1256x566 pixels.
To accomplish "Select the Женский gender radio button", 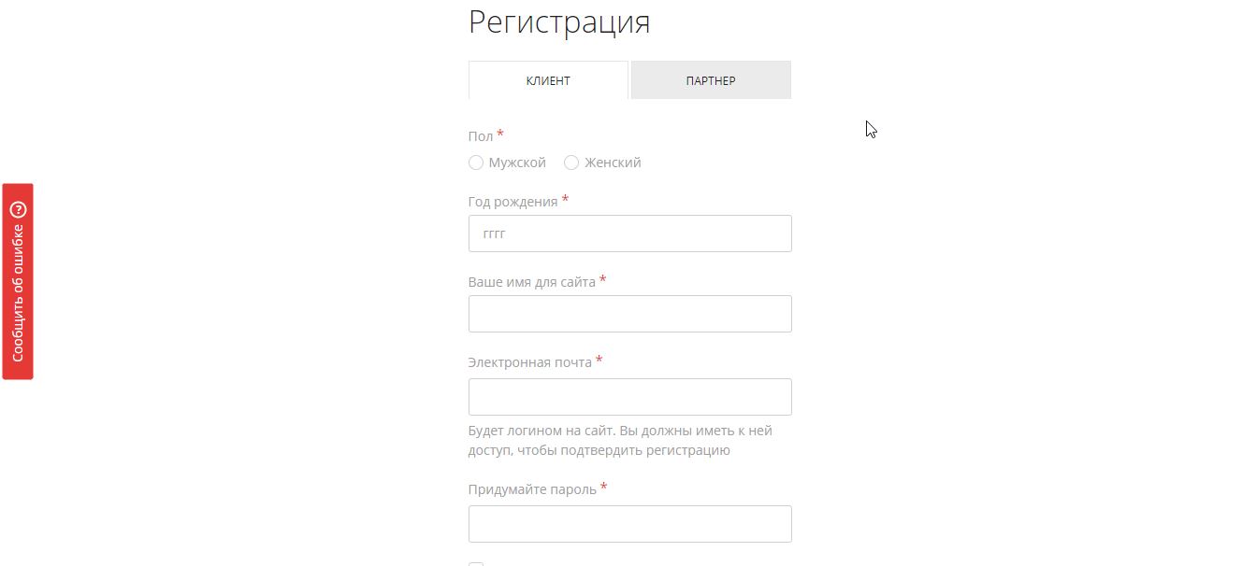I will pos(571,163).
